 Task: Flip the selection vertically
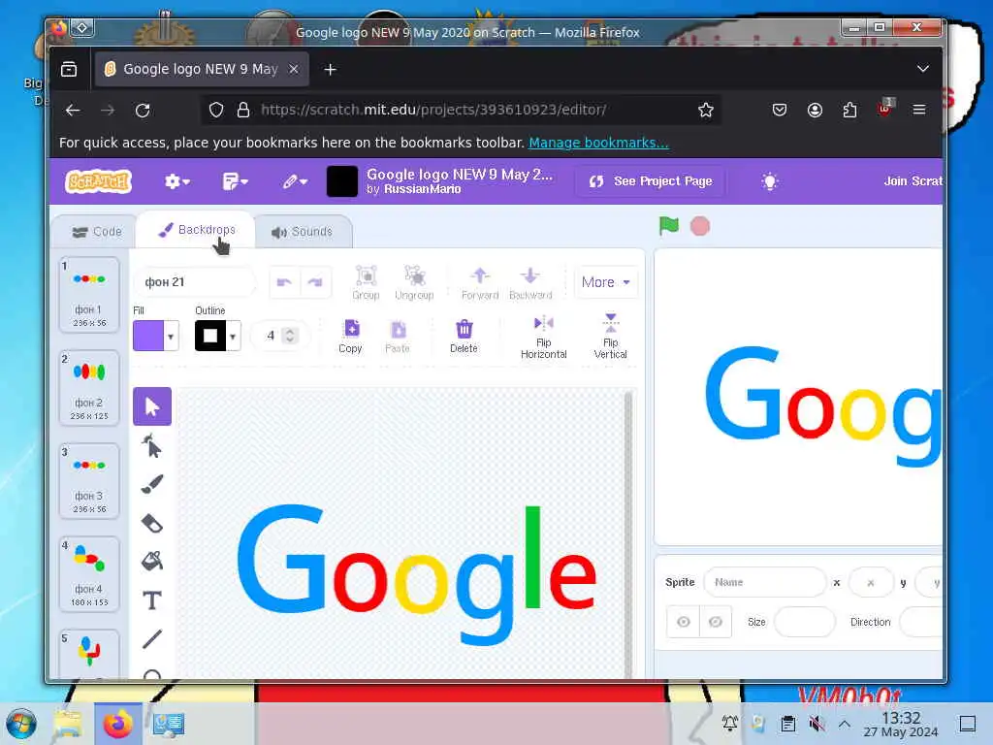(x=611, y=337)
